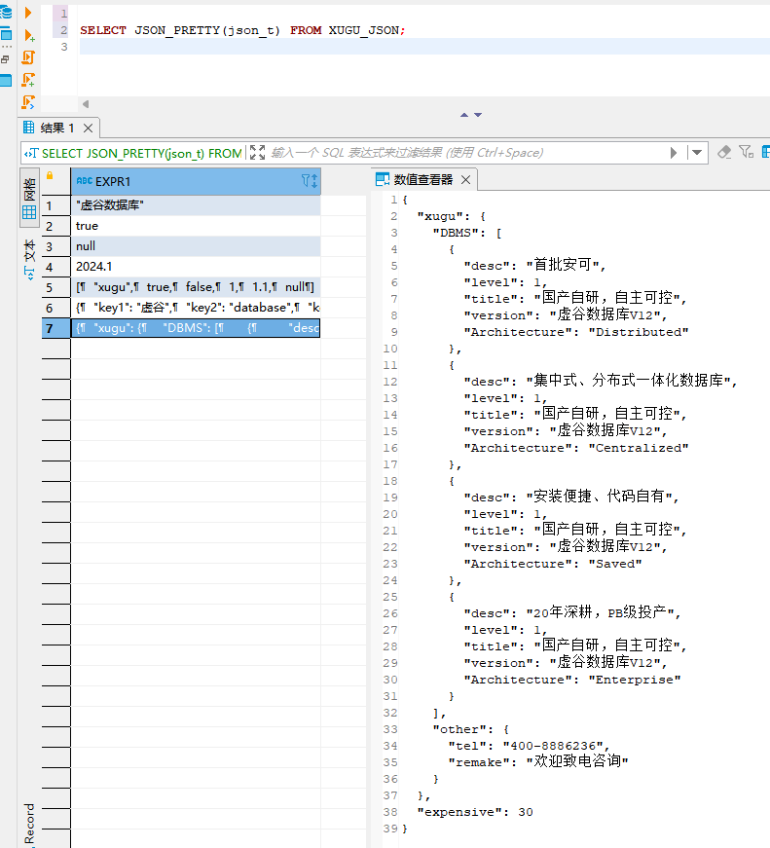Select the row 7 cell with "xugu": {¶ "DBMS"

(x=196, y=328)
